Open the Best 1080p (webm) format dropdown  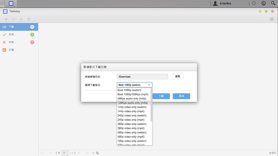coord(134,85)
